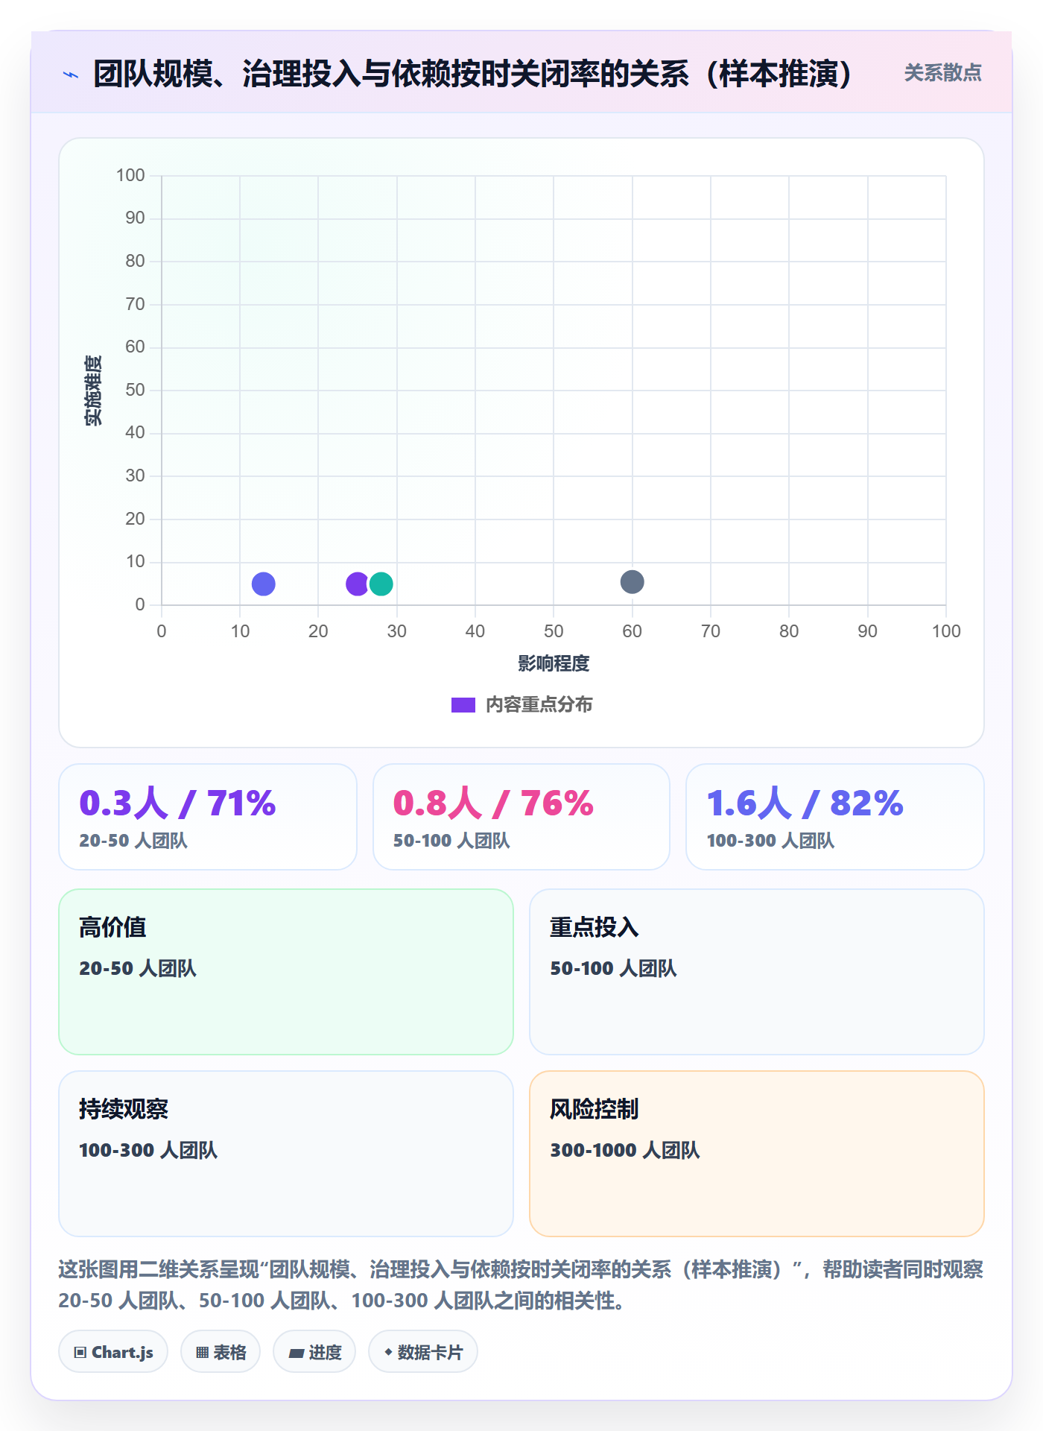Select the 重点投入 quadrant card
Screen dimensions: 1043x1431
[757, 972]
